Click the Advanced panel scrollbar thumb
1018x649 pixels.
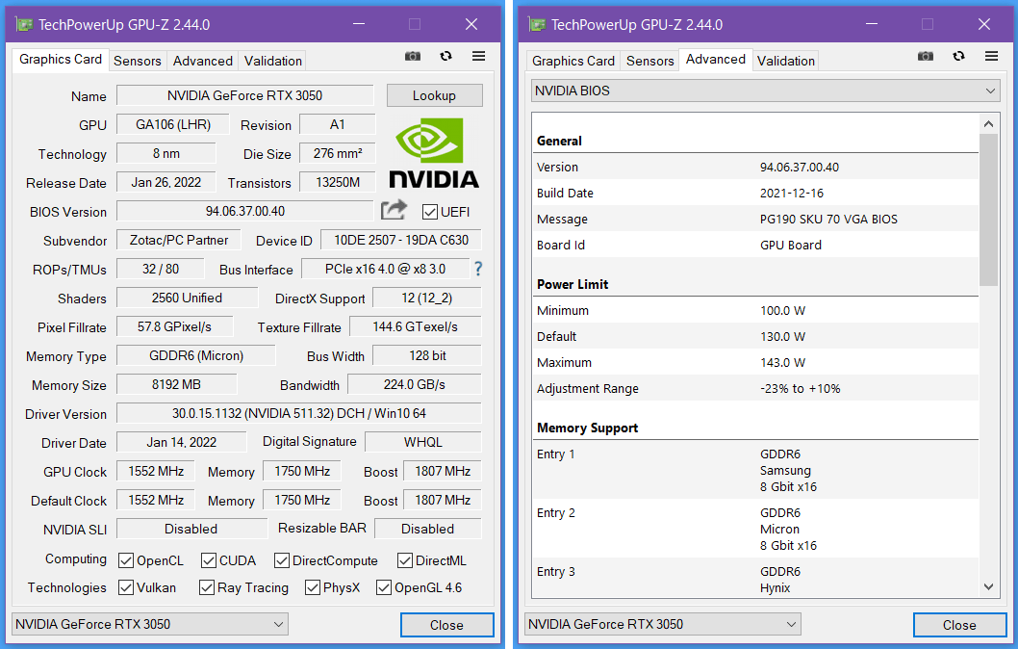[x=988, y=210]
